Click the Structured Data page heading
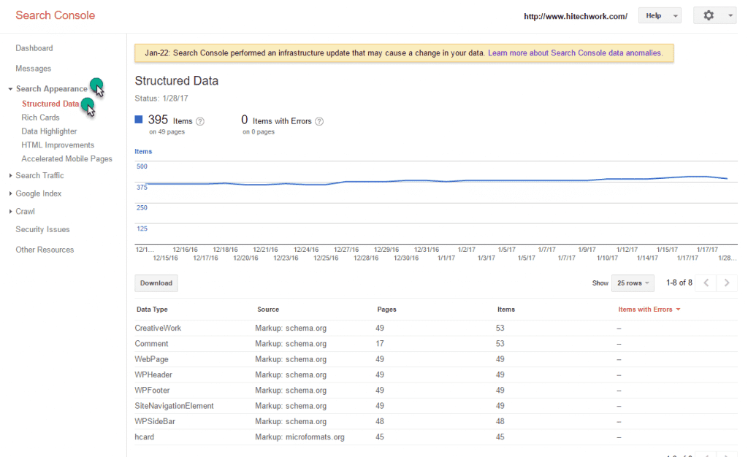The width and height of the screenshot is (748, 457). click(177, 81)
